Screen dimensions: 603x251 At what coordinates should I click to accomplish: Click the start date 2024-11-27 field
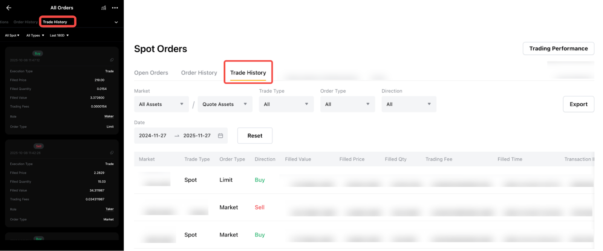[x=153, y=136]
